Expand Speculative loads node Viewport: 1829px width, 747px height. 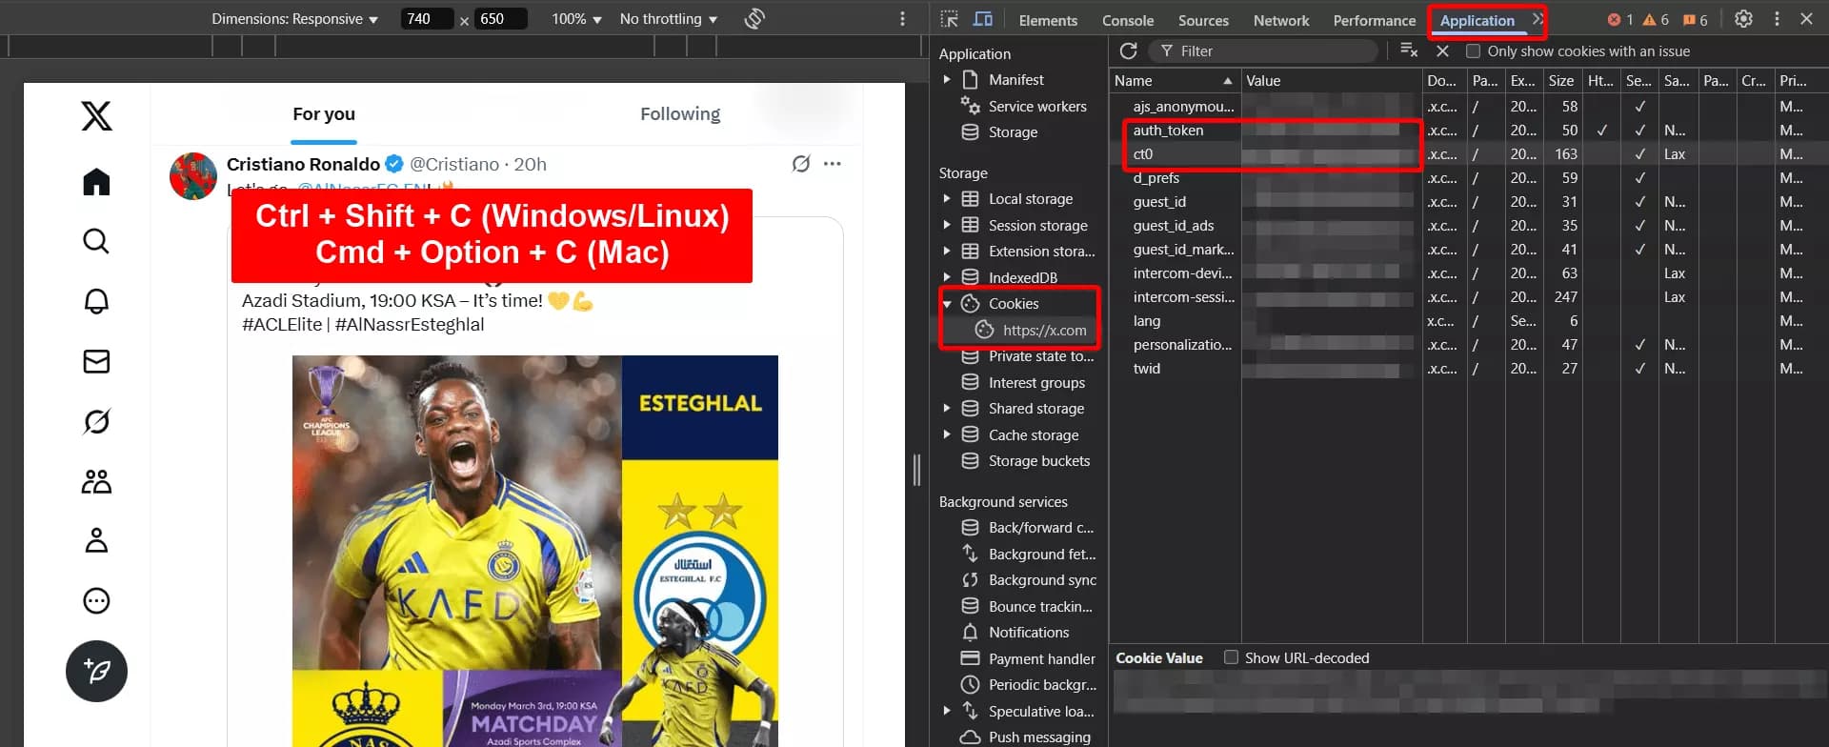(x=947, y=711)
